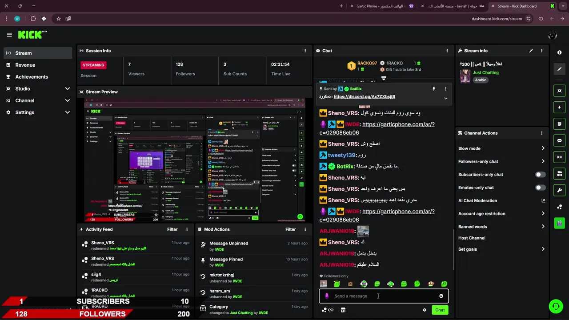Image resolution: width=569 pixels, height=320 pixels.
Task: Bookmark this page with the star icon
Action: (58, 19)
